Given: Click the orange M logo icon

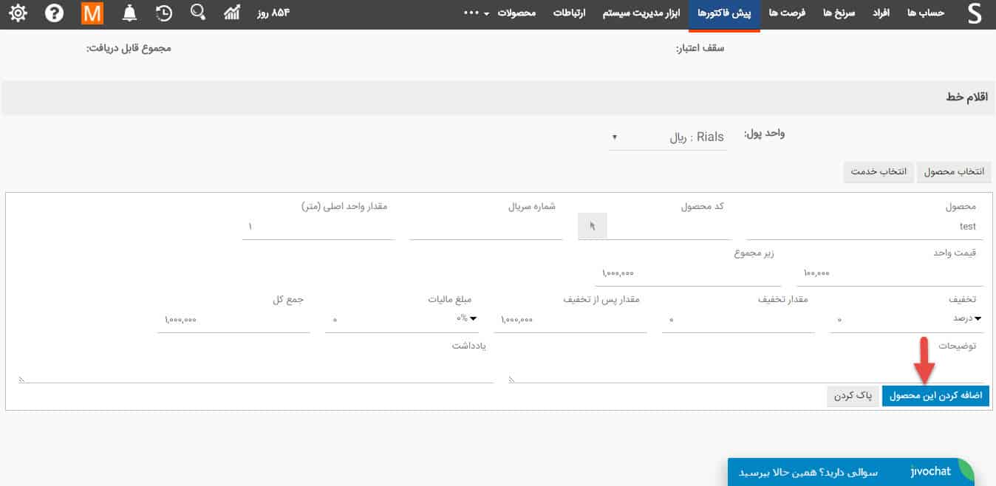Looking at the screenshot, I should [92, 13].
